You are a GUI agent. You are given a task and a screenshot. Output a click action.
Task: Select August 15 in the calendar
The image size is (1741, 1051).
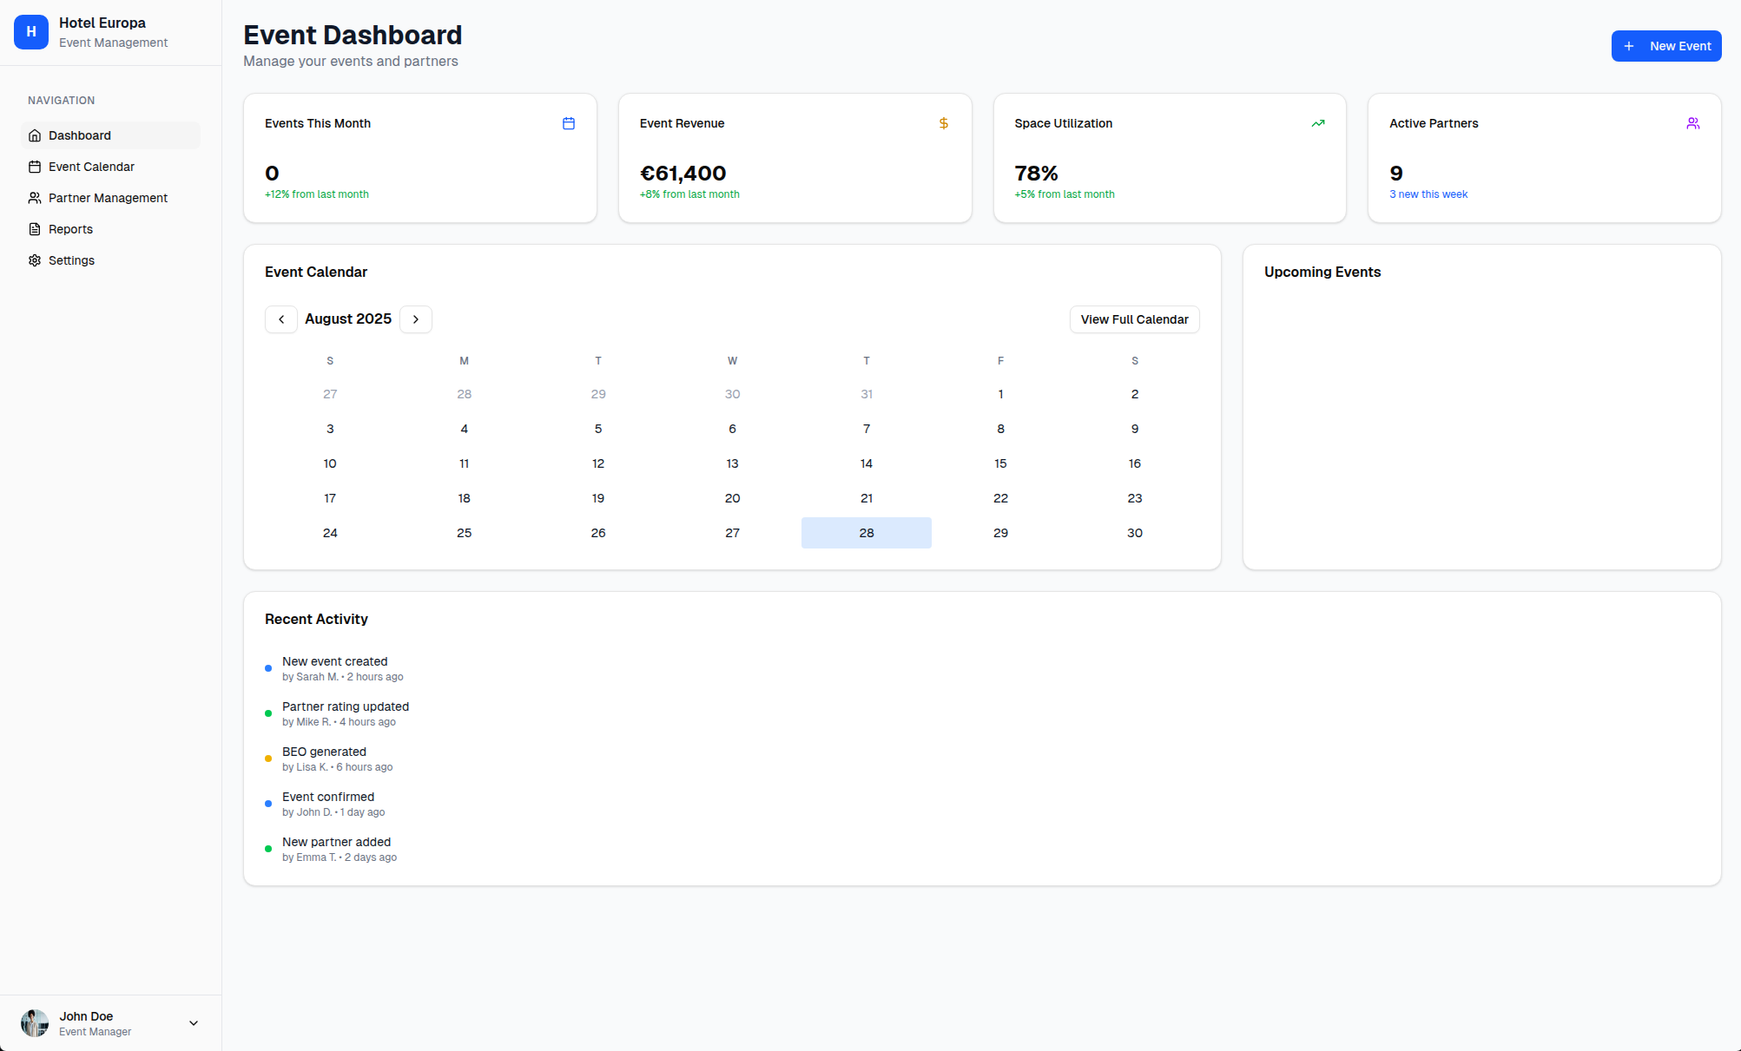click(x=1000, y=463)
